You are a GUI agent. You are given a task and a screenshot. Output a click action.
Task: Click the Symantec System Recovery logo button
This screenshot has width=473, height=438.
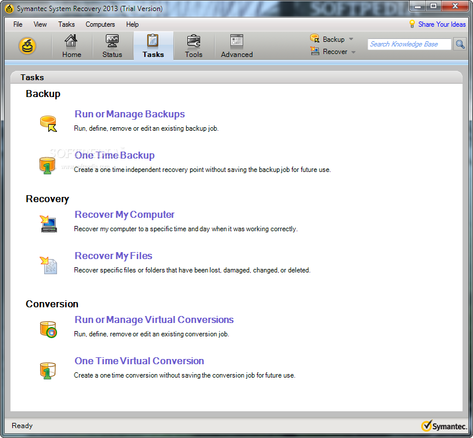[27, 46]
